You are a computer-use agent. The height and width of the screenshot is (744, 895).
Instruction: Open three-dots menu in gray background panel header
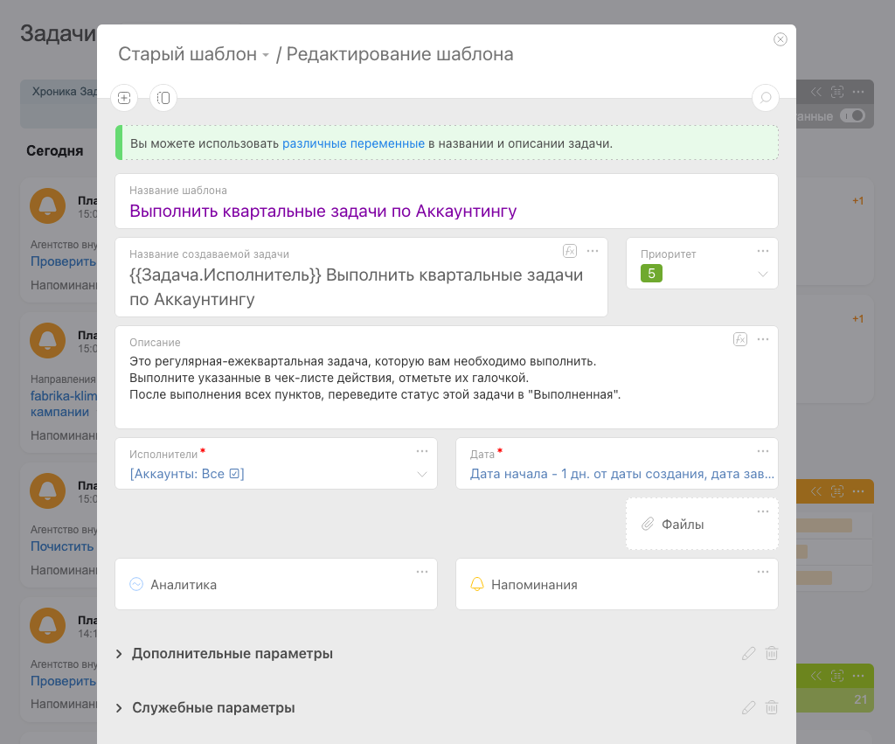point(858,91)
